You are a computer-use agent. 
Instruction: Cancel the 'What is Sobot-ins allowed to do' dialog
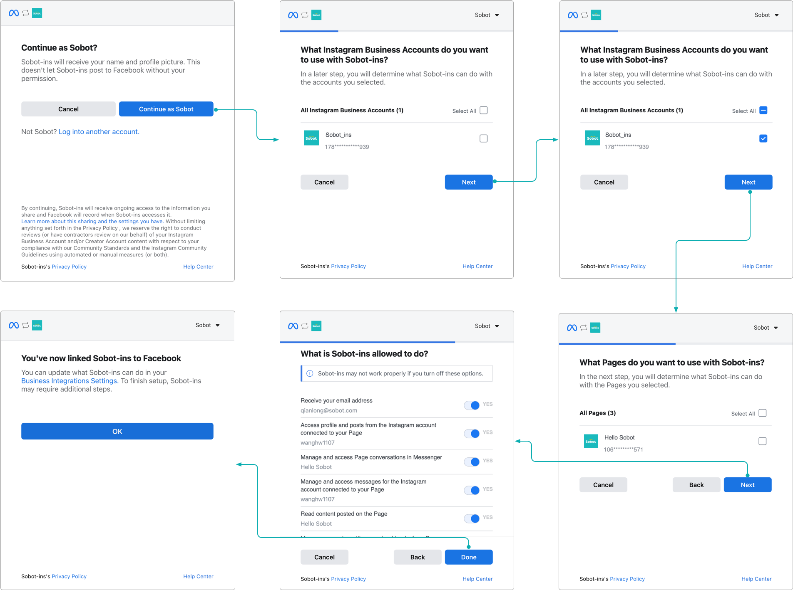click(x=324, y=557)
